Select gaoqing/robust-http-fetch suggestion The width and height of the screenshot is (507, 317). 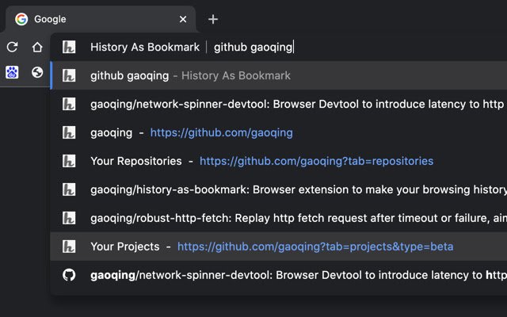pos(279,218)
